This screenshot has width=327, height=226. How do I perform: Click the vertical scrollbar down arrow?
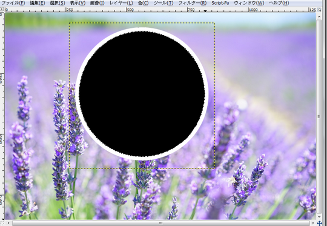pyautogui.click(x=319, y=217)
